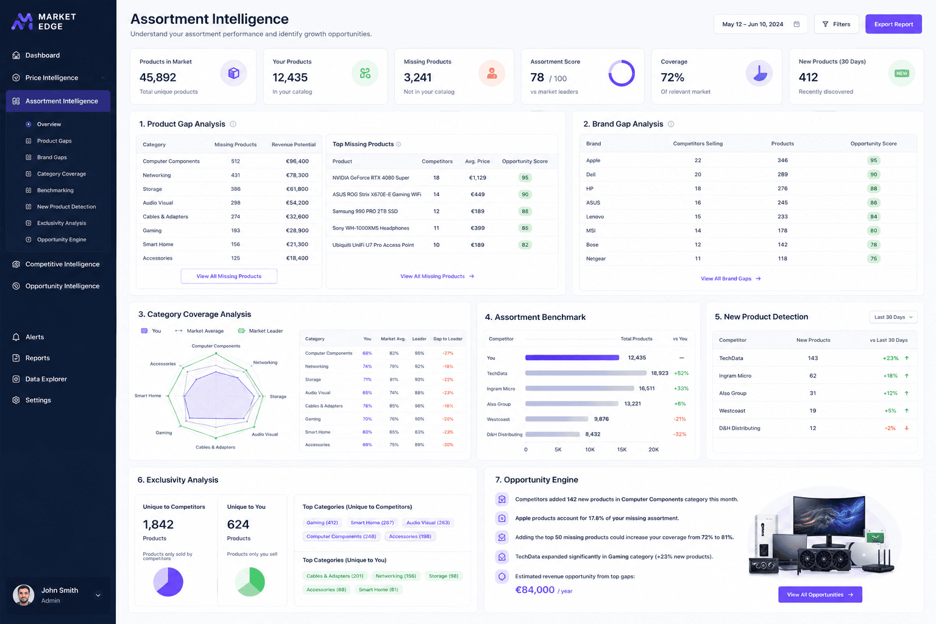The image size is (936, 624).
Task: Toggle the Market Leader legend series
Action: click(260, 331)
